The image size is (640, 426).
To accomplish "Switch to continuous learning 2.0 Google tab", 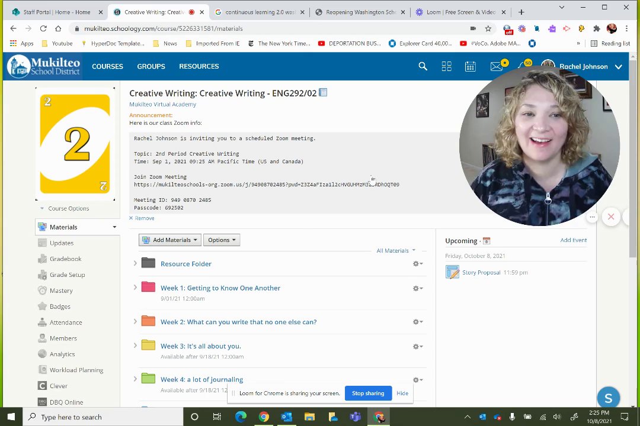I will 260,12.
